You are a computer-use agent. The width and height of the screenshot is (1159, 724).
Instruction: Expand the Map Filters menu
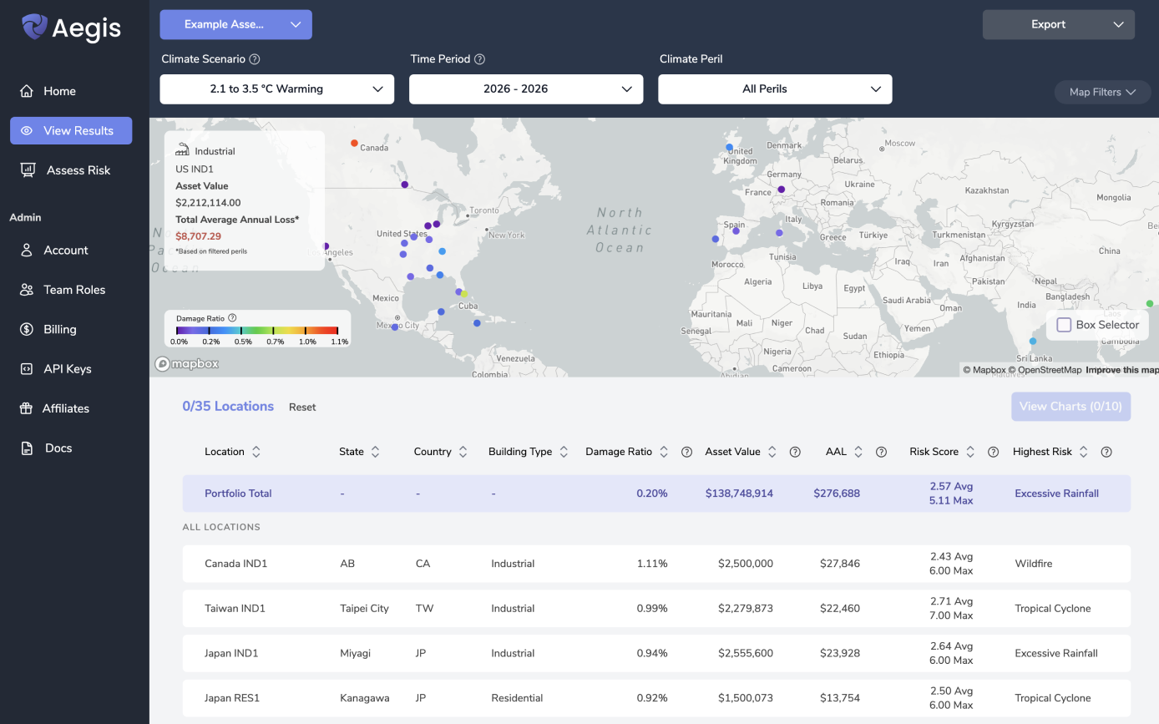1102,92
